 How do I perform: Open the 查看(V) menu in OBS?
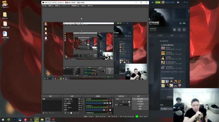tap(57, 6)
